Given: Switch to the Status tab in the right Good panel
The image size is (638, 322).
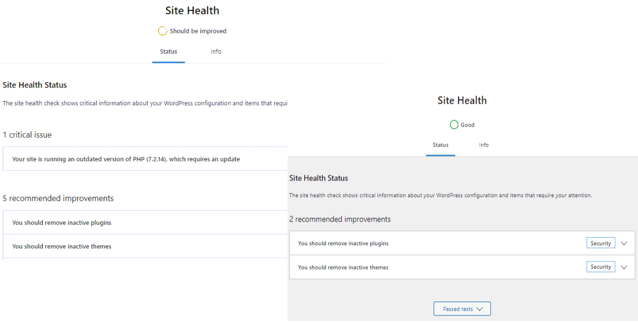Looking at the screenshot, I should pyautogui.click(x=441, y=145).
